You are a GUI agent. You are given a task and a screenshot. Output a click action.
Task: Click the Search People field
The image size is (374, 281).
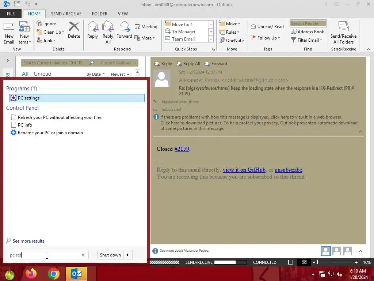coord(308,23)
